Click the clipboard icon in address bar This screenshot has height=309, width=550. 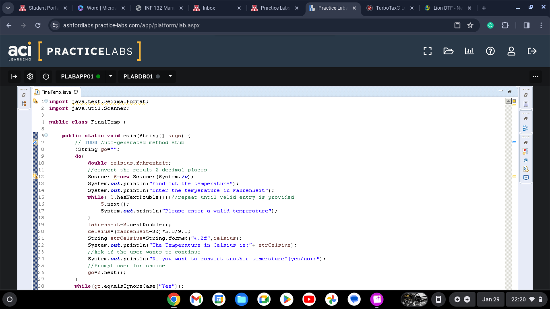pos(457,25)
